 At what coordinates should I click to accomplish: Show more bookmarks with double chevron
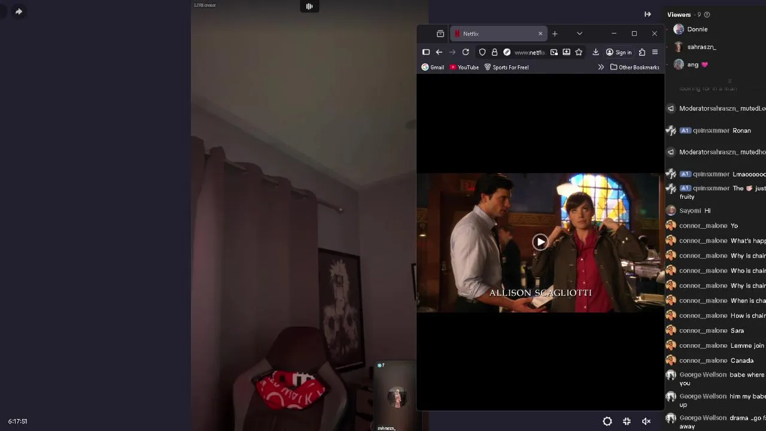click(601, 67)
